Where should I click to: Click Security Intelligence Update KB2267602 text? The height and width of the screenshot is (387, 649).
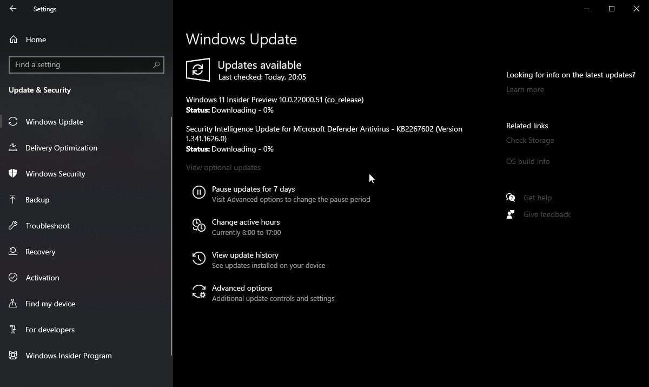[x=324, y=134]
